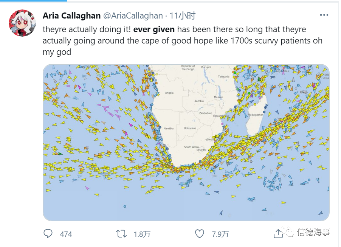Screen dimensions: 341x247
Task: Like the tweet with heart icon
Action: (x=200, y=234)
